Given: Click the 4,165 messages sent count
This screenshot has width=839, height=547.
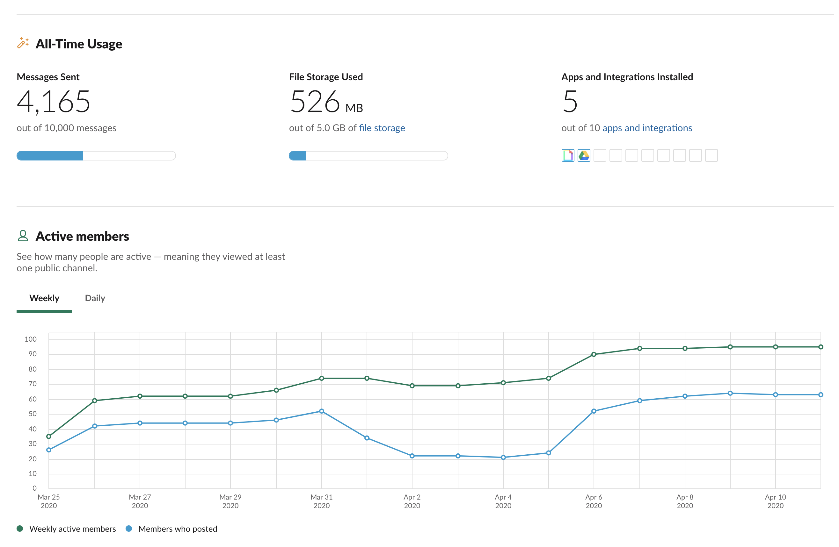Looking at the screenshot, I should pos(54,102).
